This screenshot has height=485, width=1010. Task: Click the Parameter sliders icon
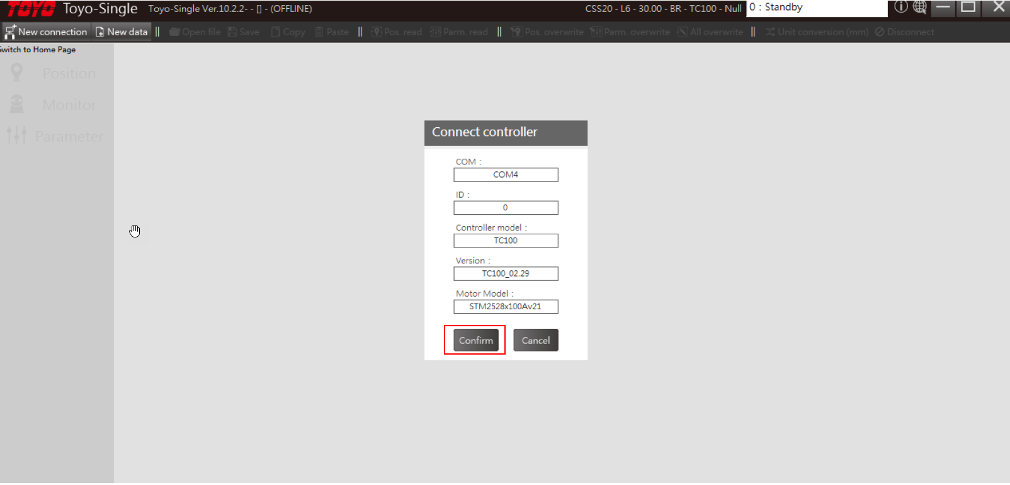coord(17,135)
